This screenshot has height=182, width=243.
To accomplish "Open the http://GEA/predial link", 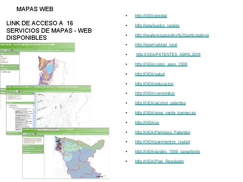I will [151, 16].
